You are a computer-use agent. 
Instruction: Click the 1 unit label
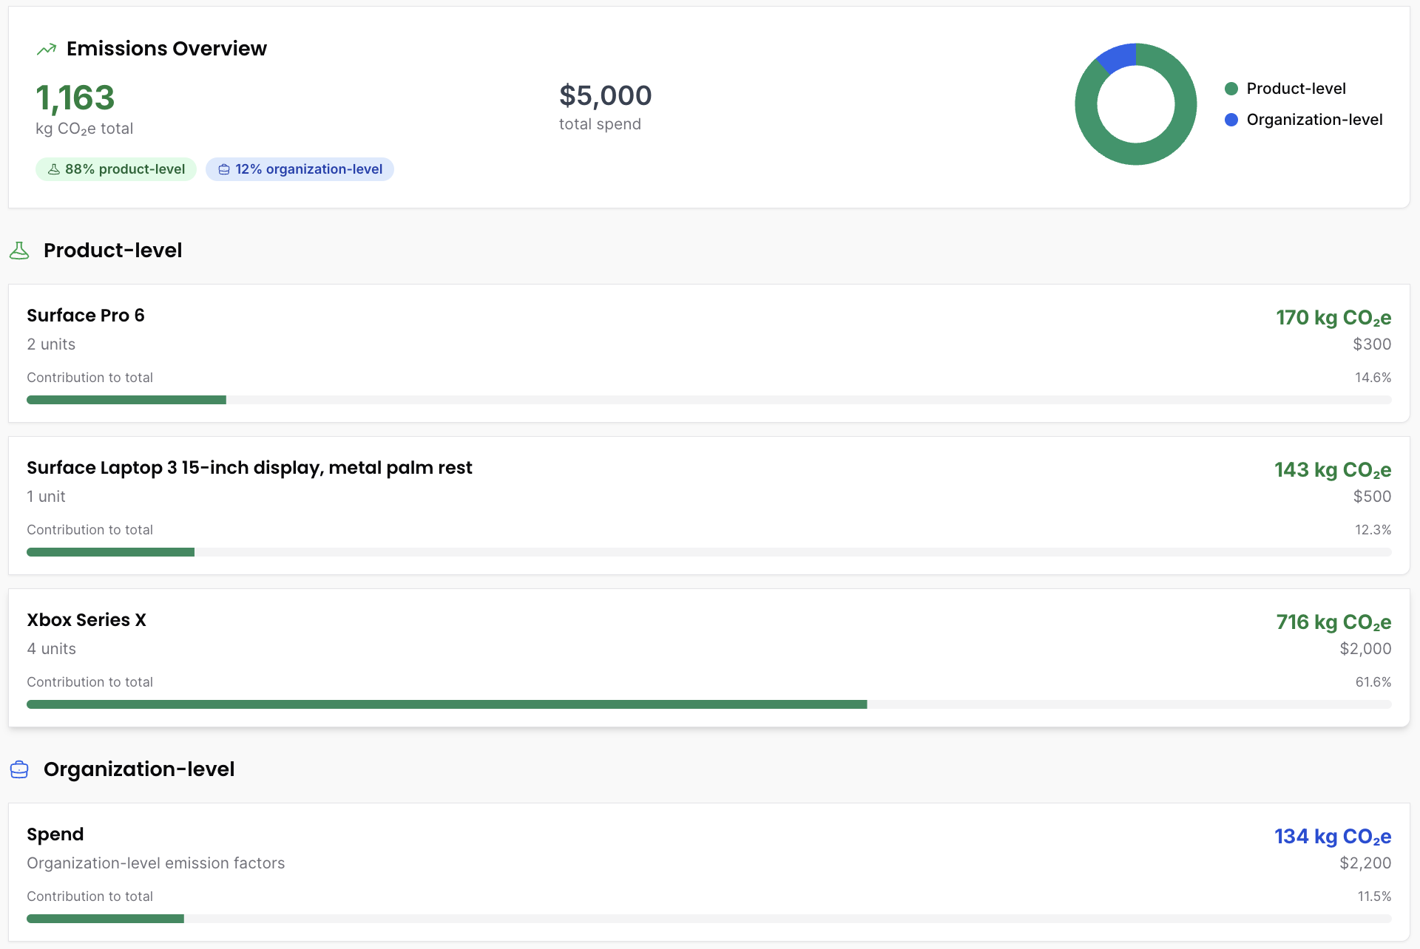click(46, 497)
